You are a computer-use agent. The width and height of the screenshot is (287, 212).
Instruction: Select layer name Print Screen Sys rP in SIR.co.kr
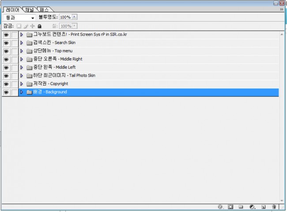tap(99, 34)
